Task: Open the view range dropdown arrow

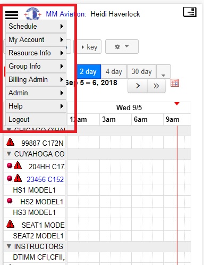Action: pyautogui.click(x=164, y=72)
